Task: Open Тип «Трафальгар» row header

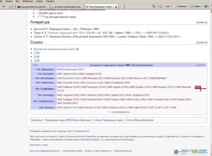Action: point(44,101)
